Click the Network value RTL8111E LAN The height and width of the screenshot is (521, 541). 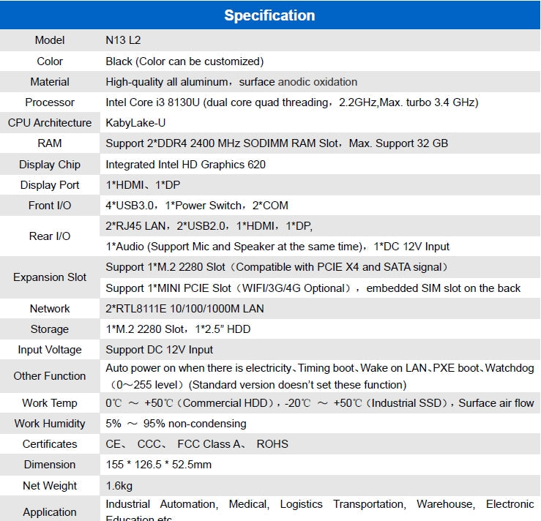[x=184, y=309]
